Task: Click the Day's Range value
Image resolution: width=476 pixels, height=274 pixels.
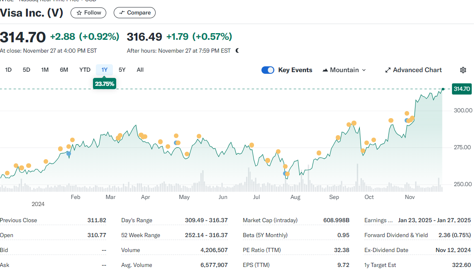Action: 206,221
